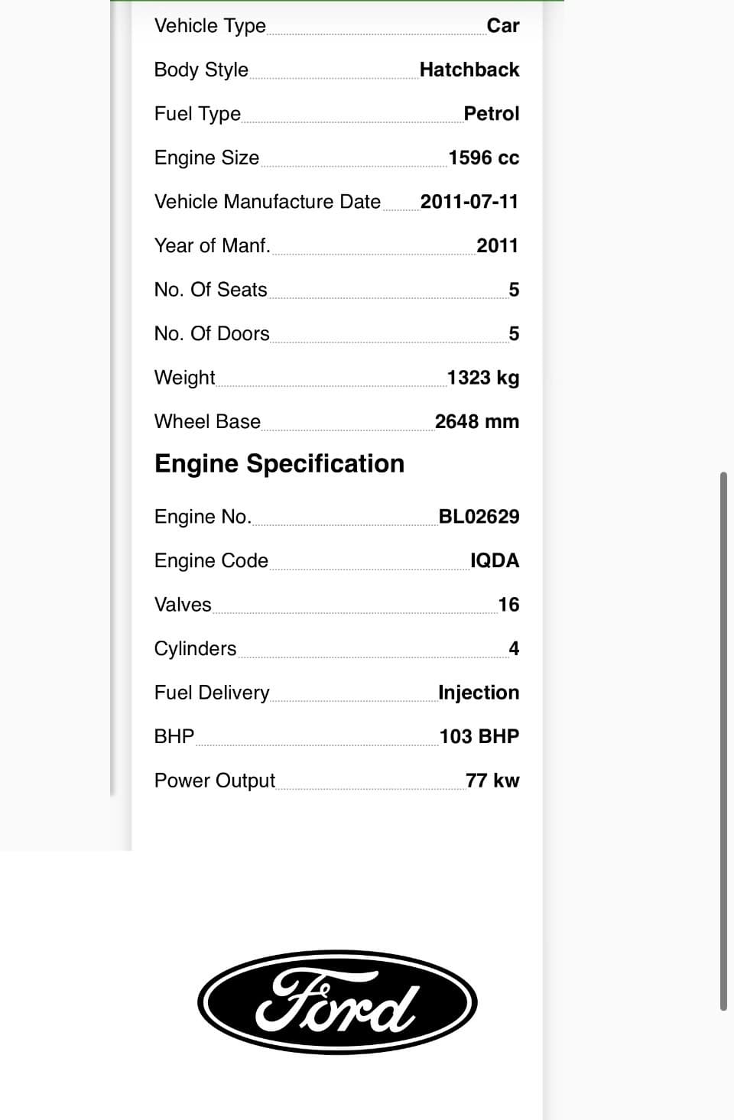
Task: Select the 'Valves' label
Action: coord(183,605)
